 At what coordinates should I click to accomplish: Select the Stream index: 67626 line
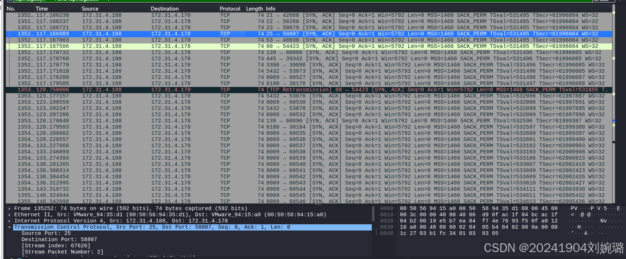tap(56, 246)
